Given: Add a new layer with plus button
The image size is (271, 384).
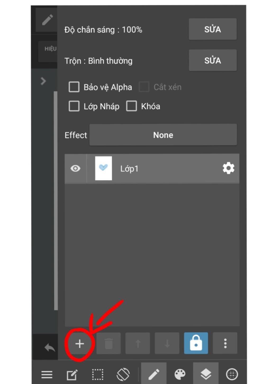Looking at the screenshot, I should pos(79,344).
